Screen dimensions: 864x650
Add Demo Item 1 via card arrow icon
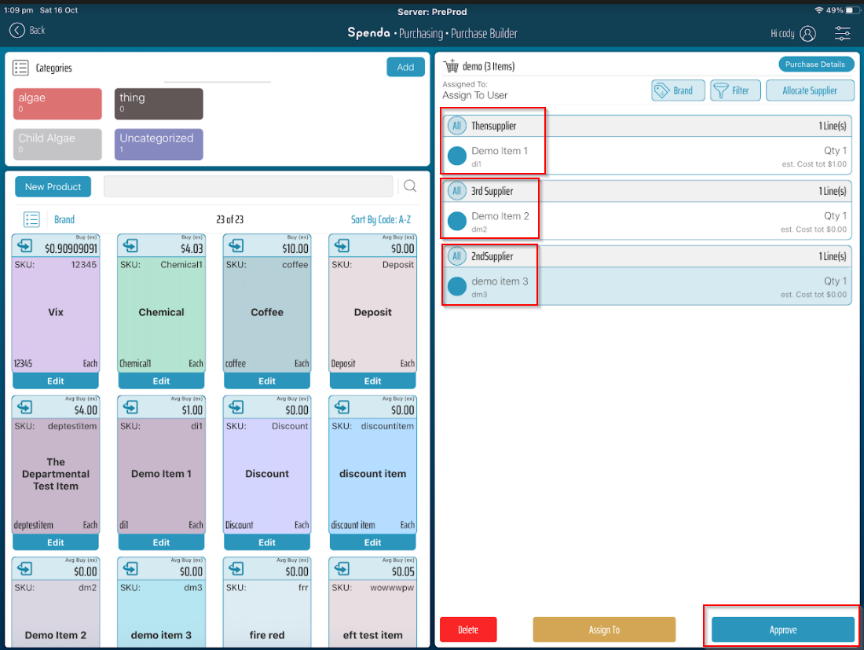click(130, 407)
